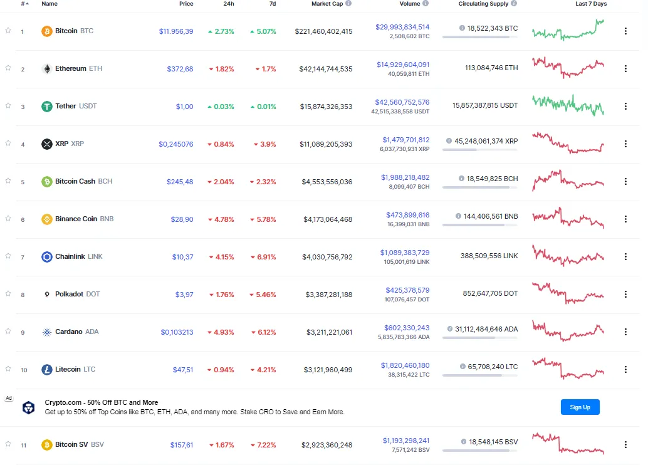This screenshot has height=465, width=648.
Task: Click info icon beside Bitcoin Cash supply
Action: coord(461,179)
